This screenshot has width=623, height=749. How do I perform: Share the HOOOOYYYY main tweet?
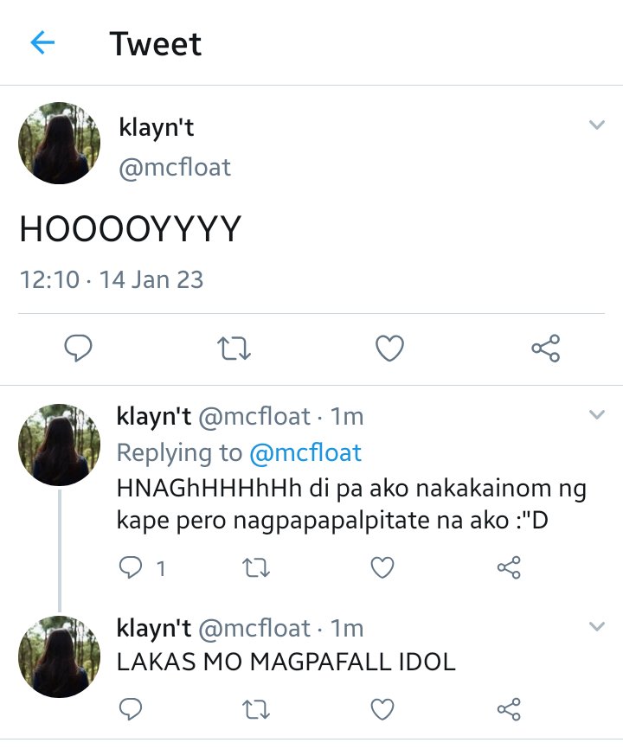[546, 348]
